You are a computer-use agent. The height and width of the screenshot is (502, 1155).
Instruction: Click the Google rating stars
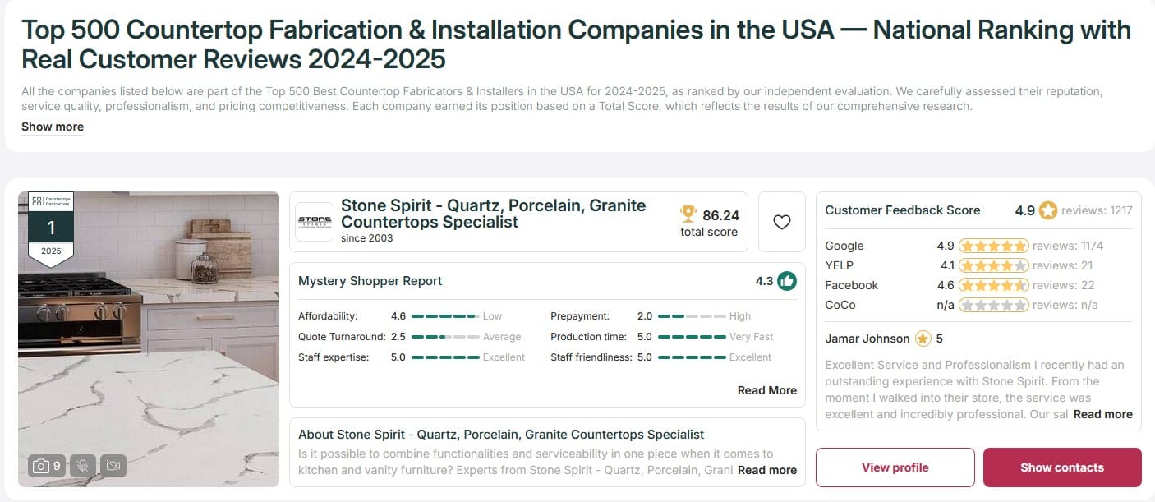pyautogui.click(x=993, y=246)
